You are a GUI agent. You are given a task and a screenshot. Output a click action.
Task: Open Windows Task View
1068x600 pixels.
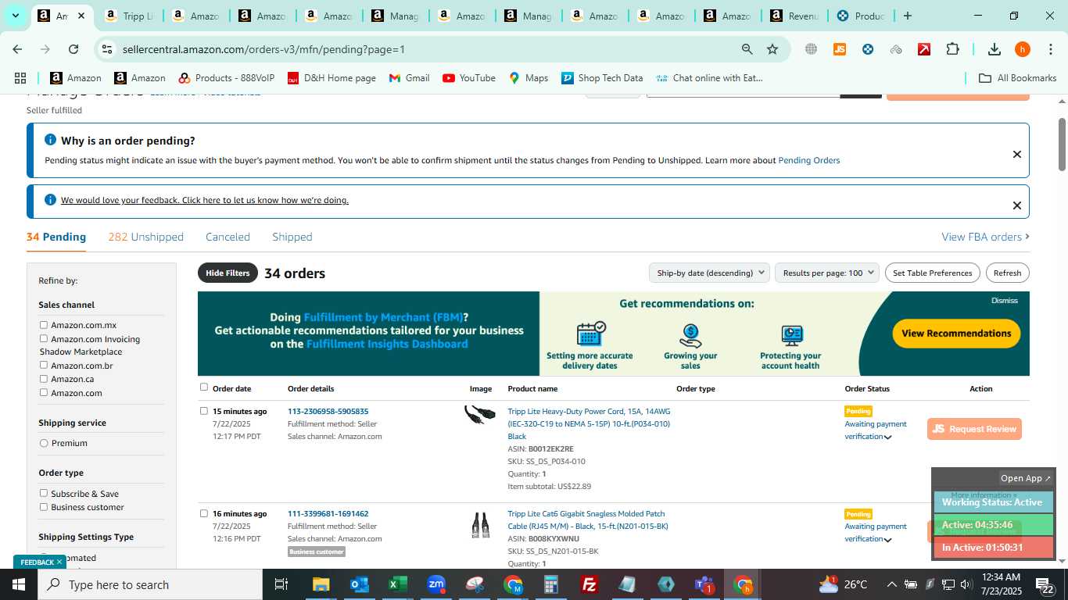pos(281,584)
